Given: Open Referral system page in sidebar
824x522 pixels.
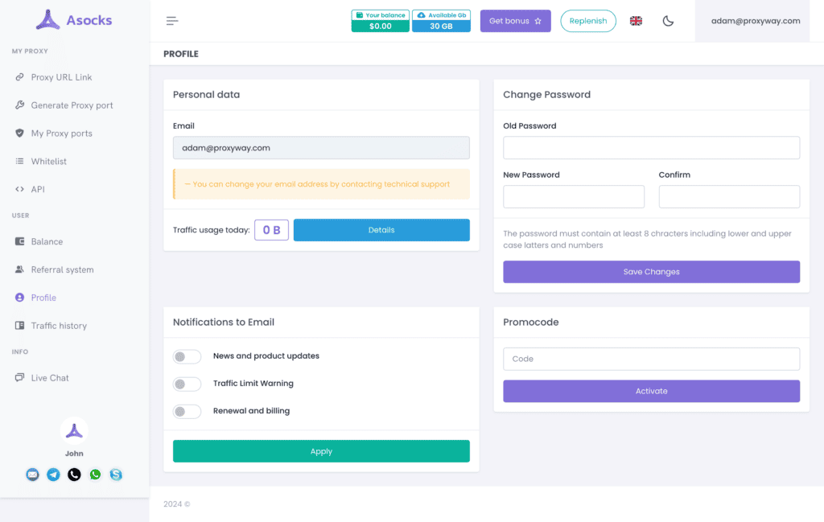Looking at the screenshot, I should tap(62, 269).
